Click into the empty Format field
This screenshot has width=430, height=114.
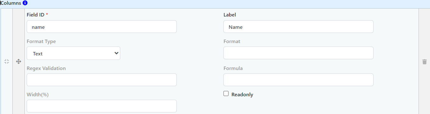(x=298, y=53)
